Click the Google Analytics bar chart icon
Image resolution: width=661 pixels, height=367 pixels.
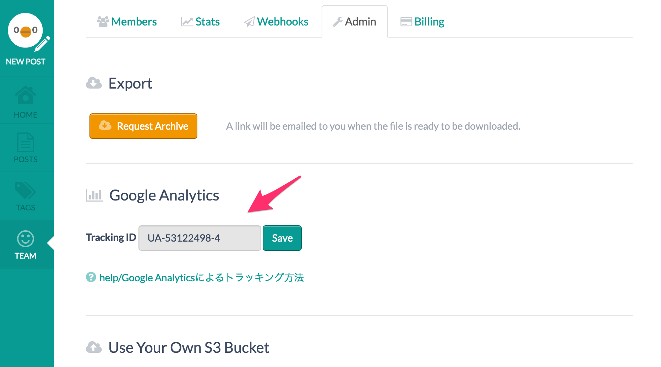pos(94,195)
